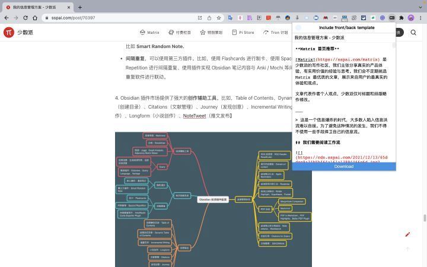Click the 'Smart Random Note.' text
The image size is (427, 267).
160,46
